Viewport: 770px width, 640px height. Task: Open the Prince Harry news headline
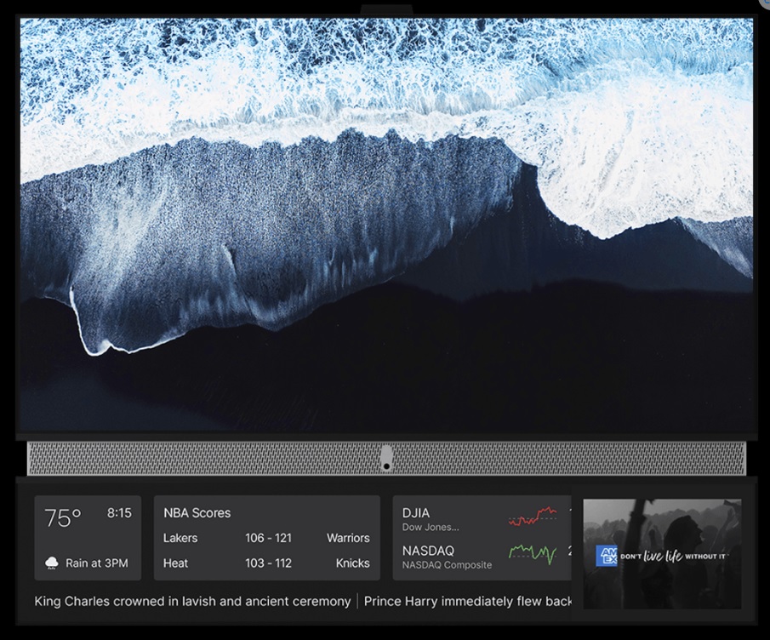pyautogui.click(x=468, y=601)
